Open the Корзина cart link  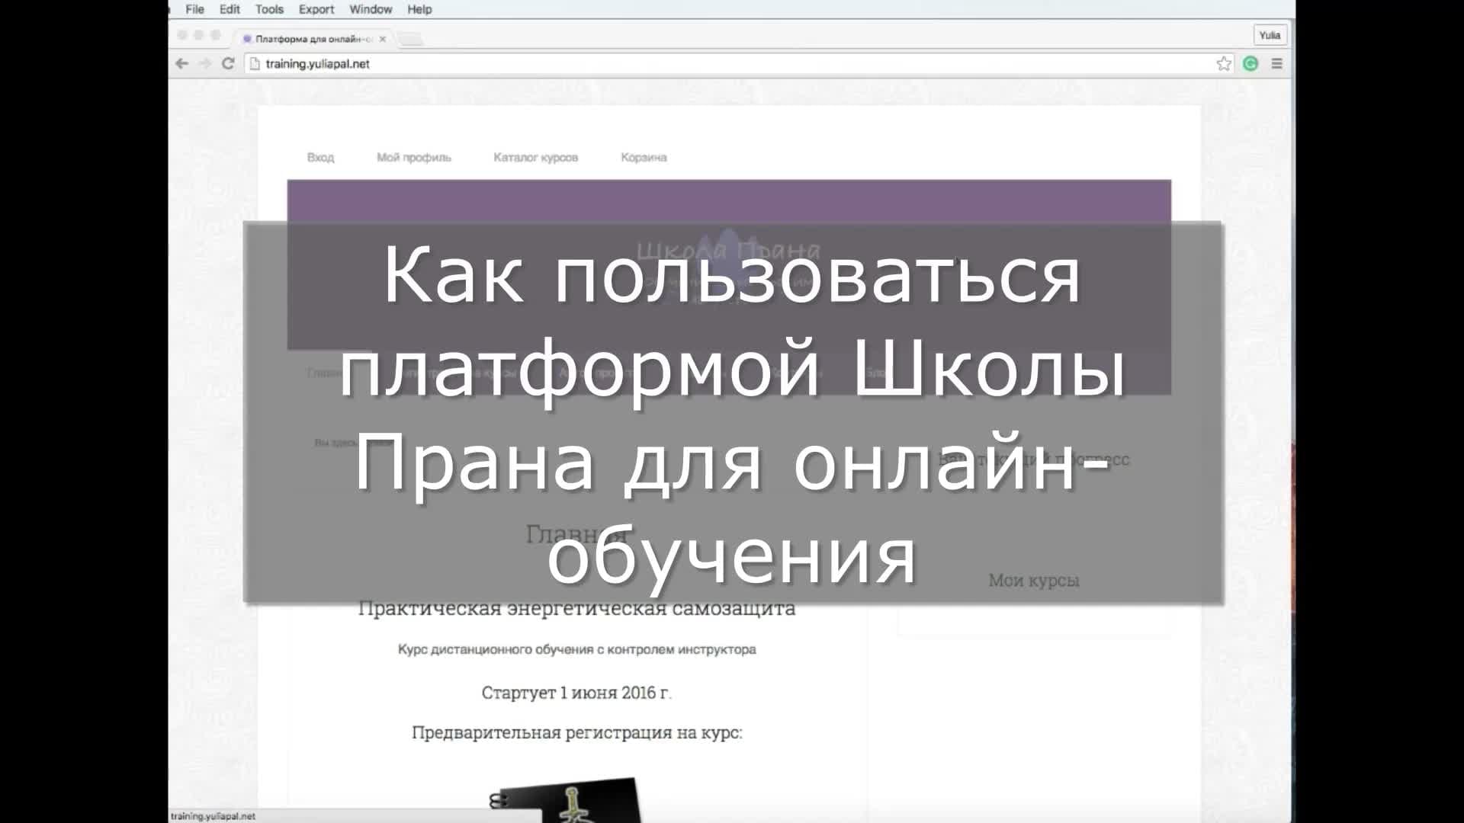(x=644, y=158)
